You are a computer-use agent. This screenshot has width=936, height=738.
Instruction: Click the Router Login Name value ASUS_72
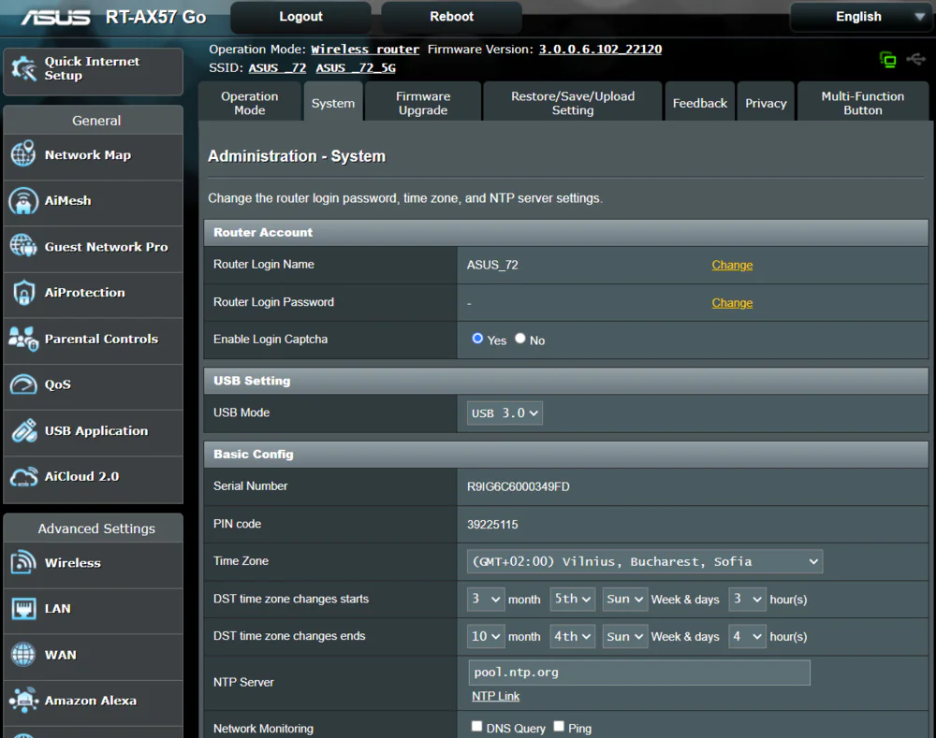pyautogui.click(x=492, y=265)
